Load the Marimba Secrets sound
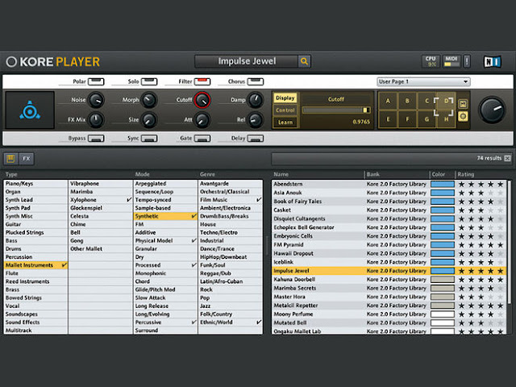Screen dimensions: 516x387 295,288
